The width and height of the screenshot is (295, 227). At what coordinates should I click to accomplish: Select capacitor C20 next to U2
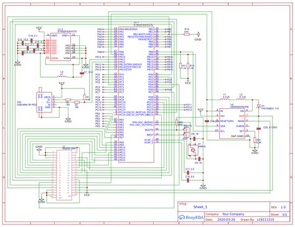(258, 129)
